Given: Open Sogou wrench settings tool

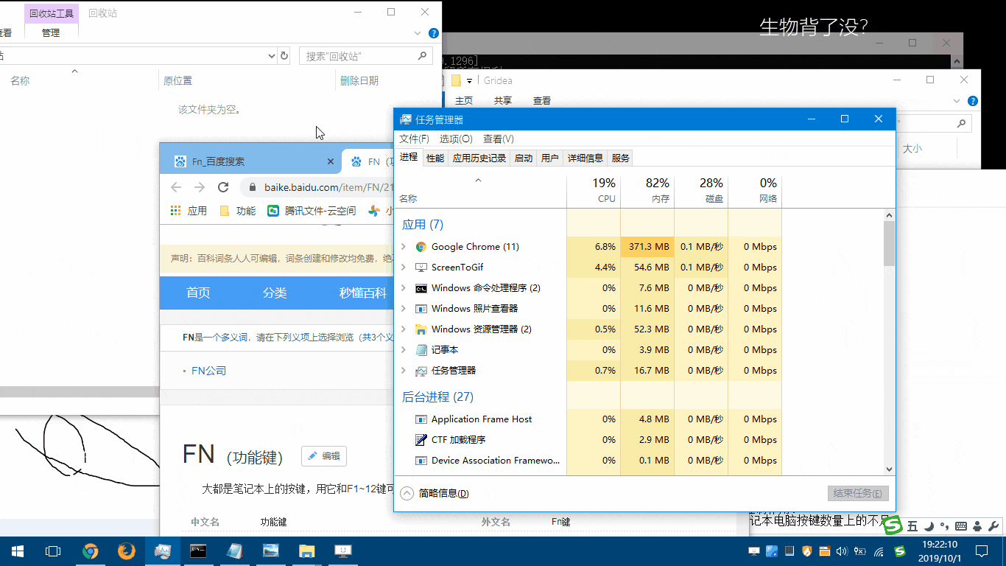Looking at the screenshot, I should pyautogui.click(x=993, y=526).
